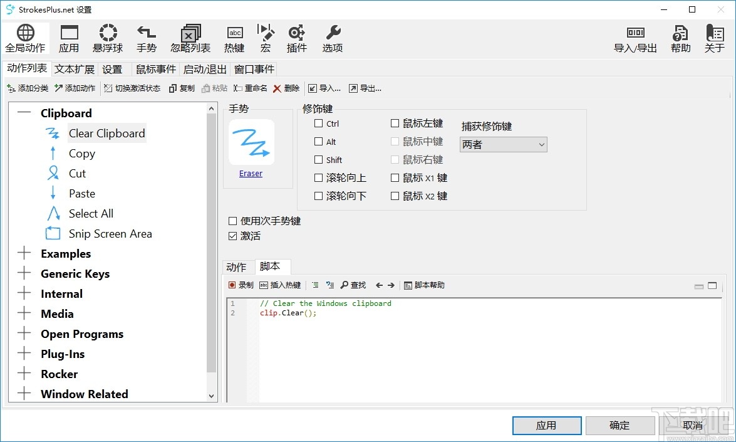This screenshot has height=442, width=736.
Task: Uncheck the 激活 checkbox
Action: (233, 236)
